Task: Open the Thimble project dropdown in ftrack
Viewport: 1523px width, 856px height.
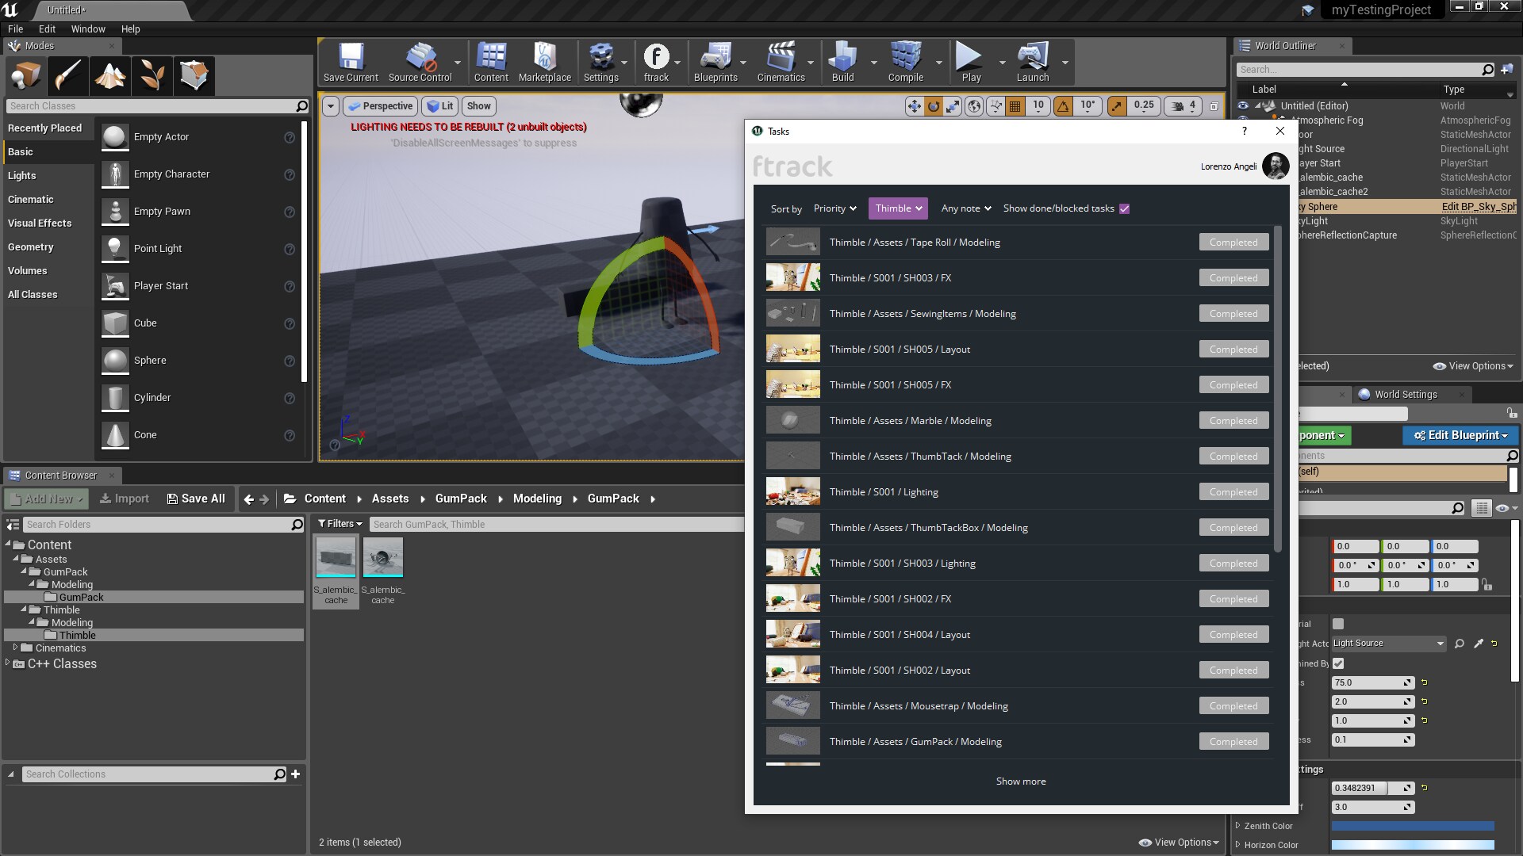Action: click(897, 208)
